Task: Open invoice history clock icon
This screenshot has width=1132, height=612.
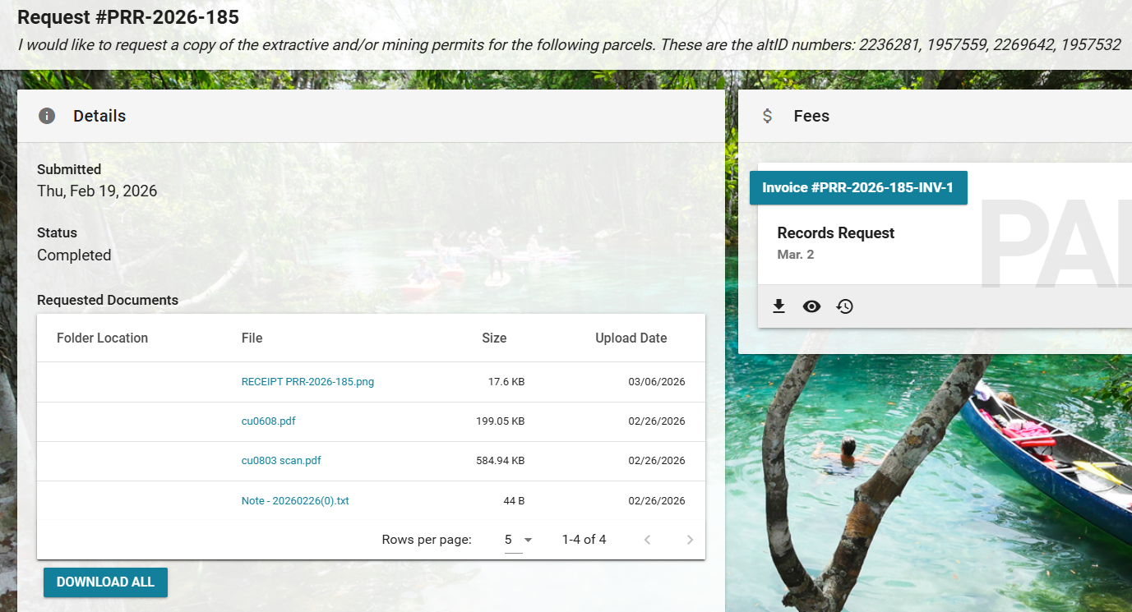Action: (x=844, y=306)
